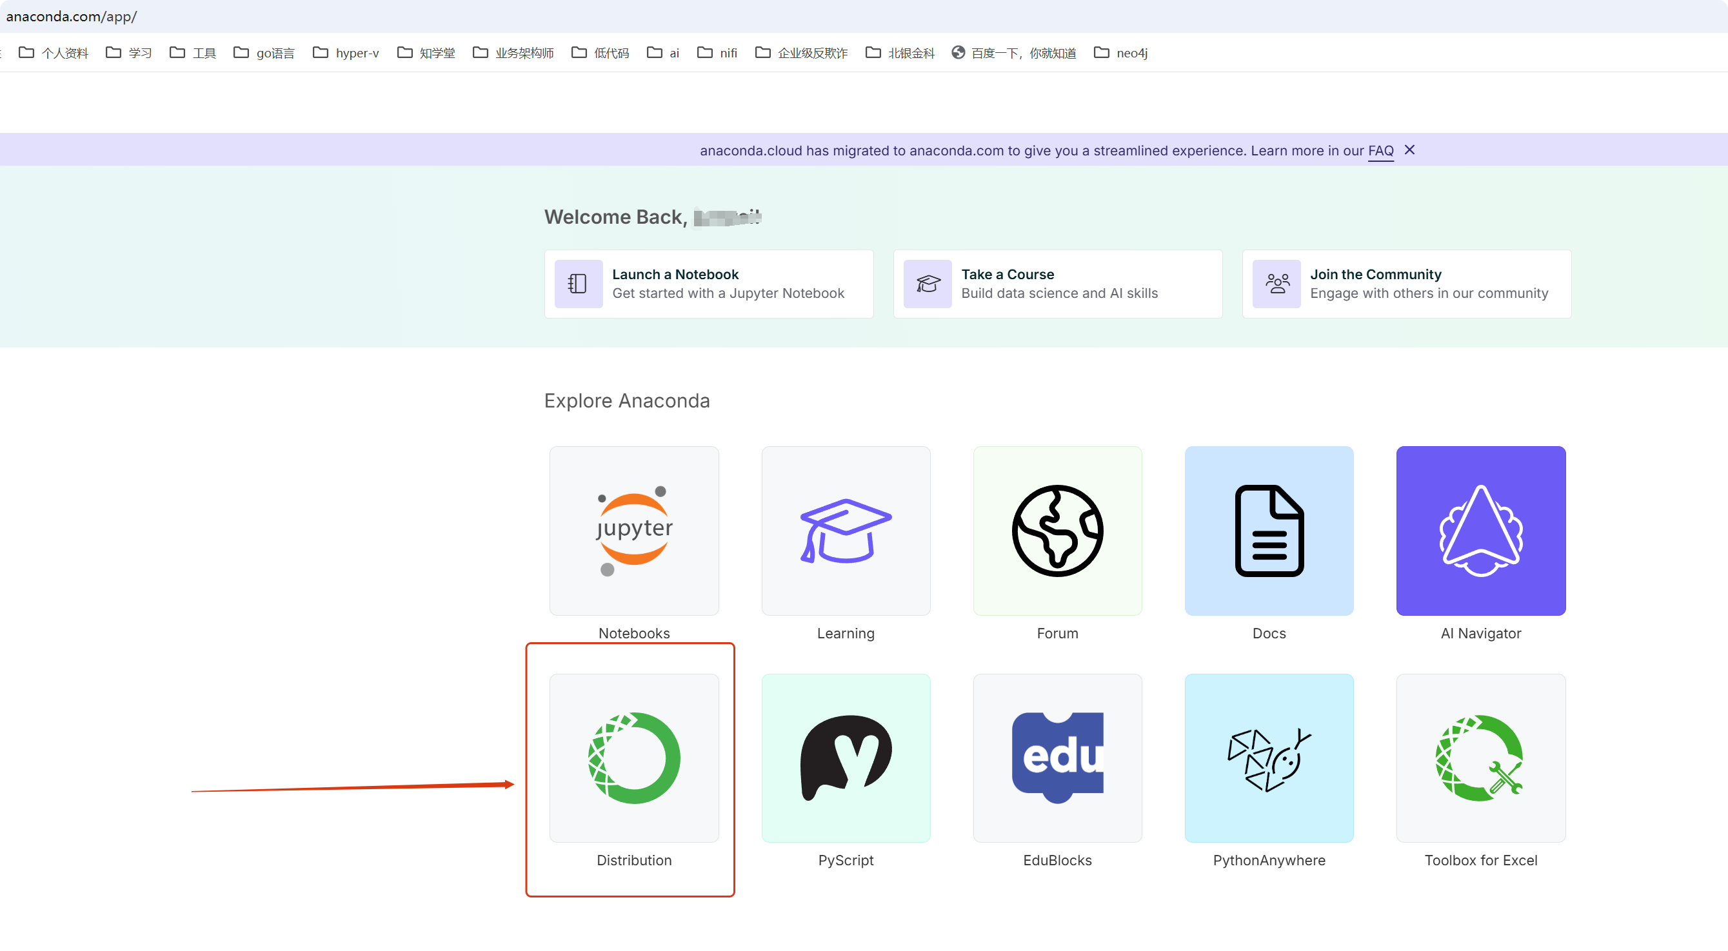This screenshot has width=1728, height=951.
Task: Open the Toolbox for Excel tile
Action: [1480, 758]
